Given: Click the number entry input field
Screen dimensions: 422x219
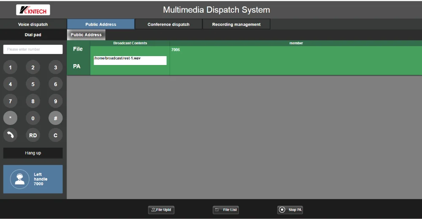Looking at the screenshot, I should point(33,49).
